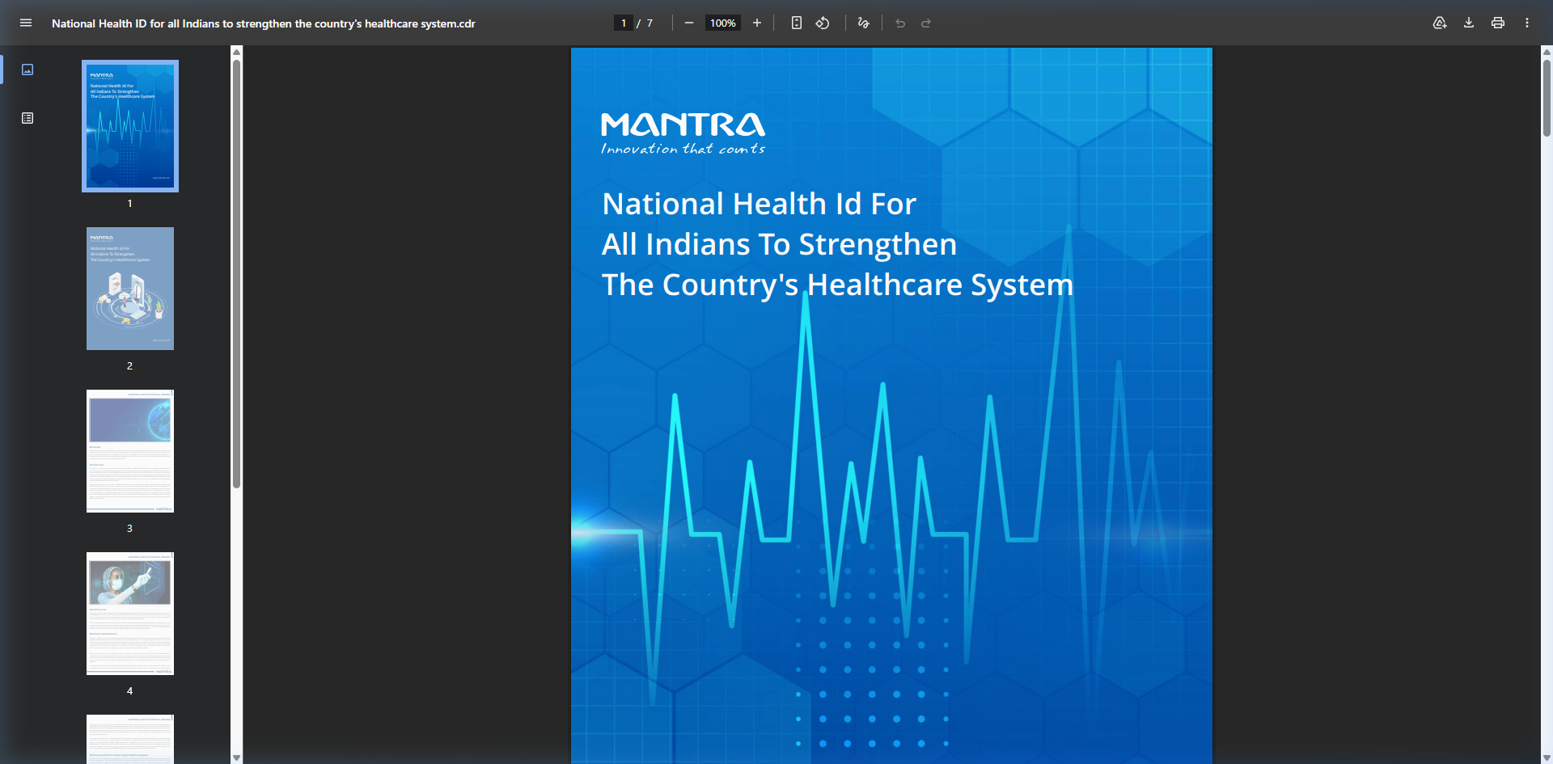Click the MANTRA logo on the page
The width and height of the screenshot is (1553, 764).
pos(683,125)
